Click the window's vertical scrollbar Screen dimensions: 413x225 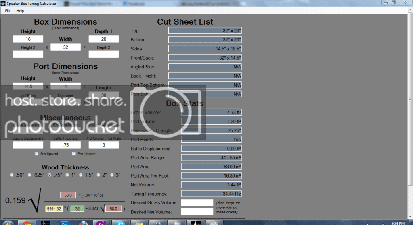tap(410, 99)
